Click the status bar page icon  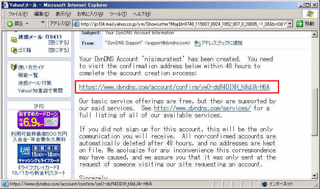point(5,184)
